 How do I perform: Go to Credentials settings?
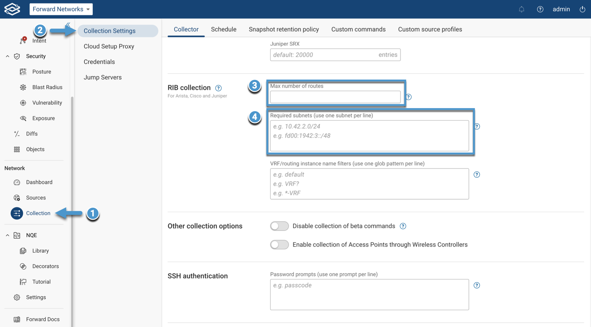99,62
